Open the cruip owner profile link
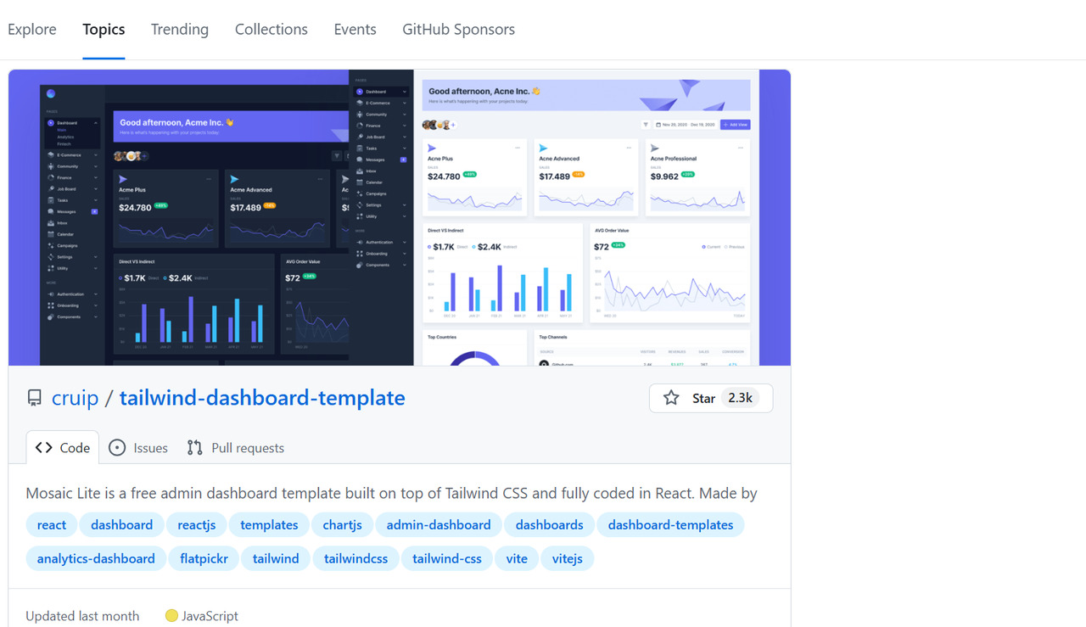1086x627 pixels. pyautogui.click(x=76, y=398)
